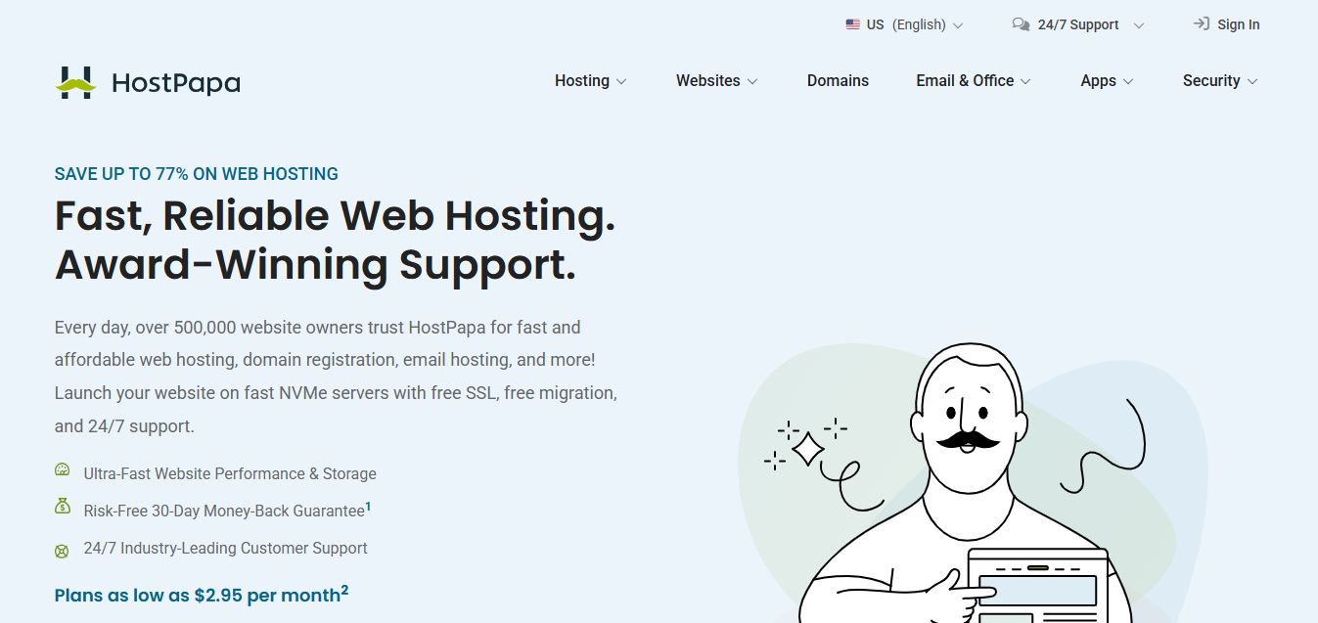Viewport: 1318px width, 623px height.
Task: Expand the Hosting menu chevron
Action: (x=621, y=82)
